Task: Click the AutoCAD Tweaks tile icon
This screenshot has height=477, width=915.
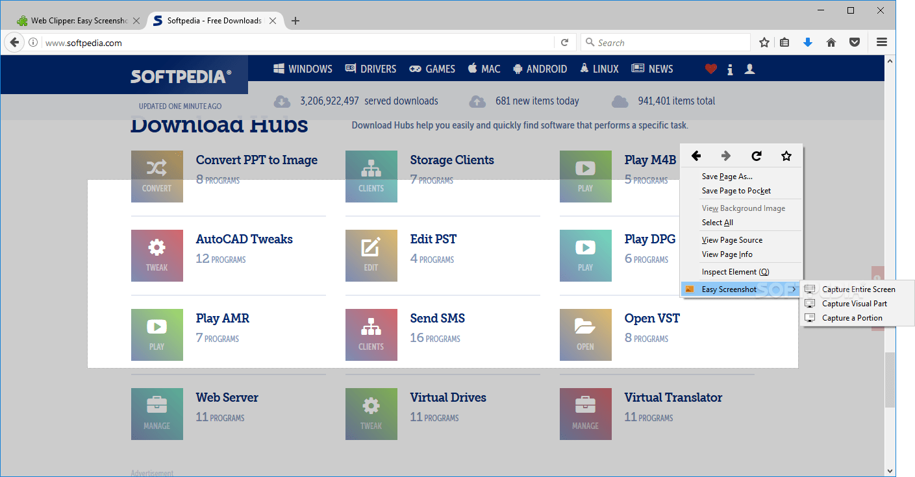Action: tap(157, 256)
